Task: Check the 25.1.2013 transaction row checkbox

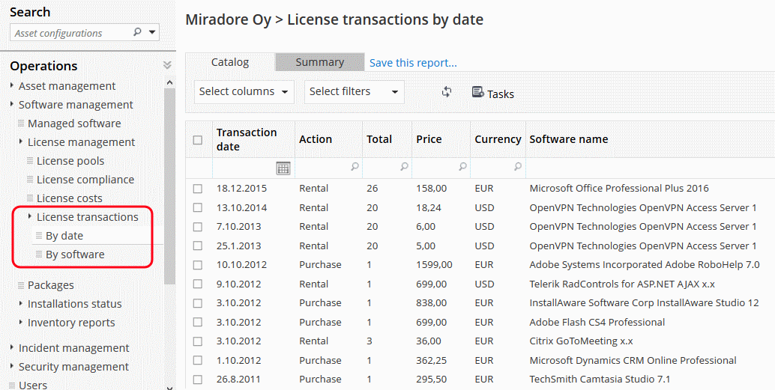Action: (198, 246)
